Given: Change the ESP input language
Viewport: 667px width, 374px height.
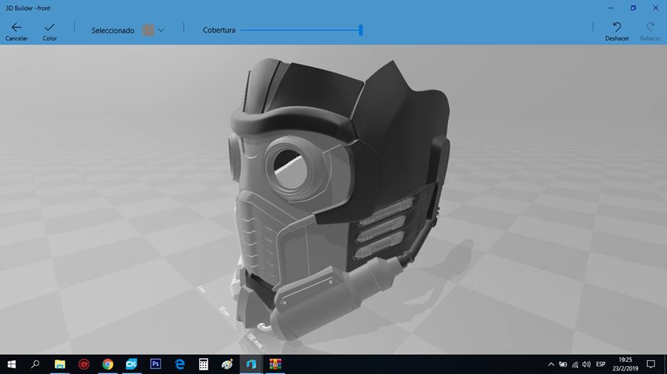Looking at the screenshot, I should point(600,364).
